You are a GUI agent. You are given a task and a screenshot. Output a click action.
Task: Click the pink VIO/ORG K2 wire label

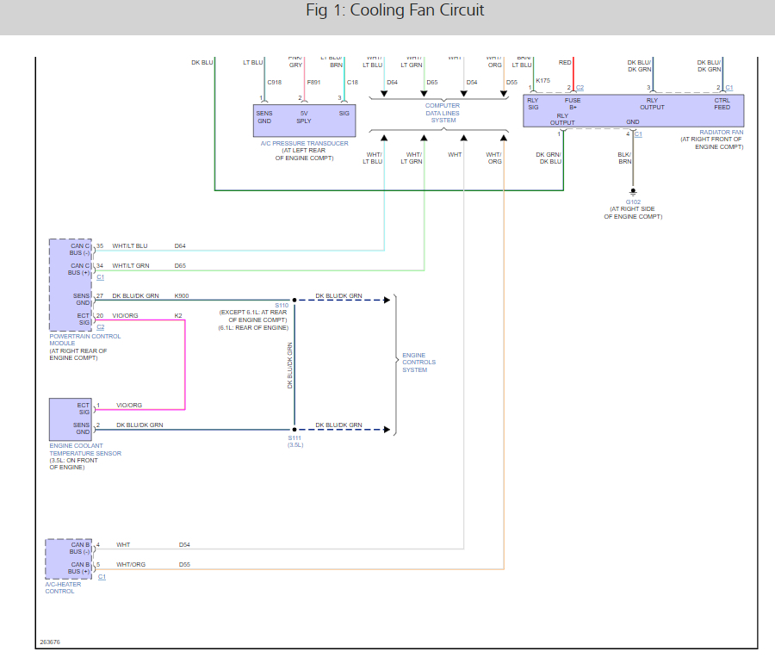(x=127, y=316)
